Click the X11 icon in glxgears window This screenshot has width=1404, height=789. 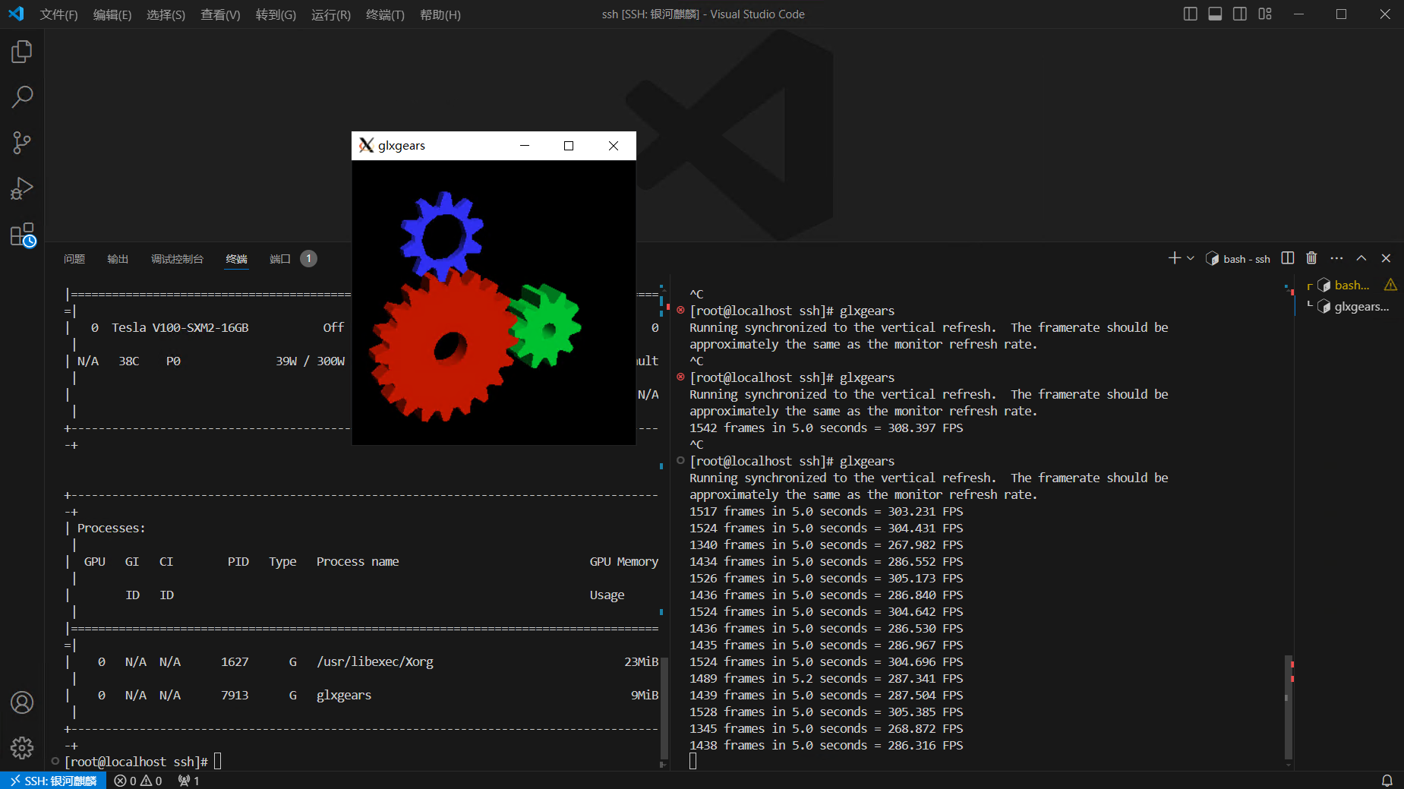click(366, 146)
